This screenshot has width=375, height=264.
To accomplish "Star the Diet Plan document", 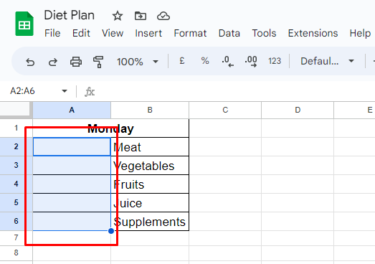I will pos(118,16).
